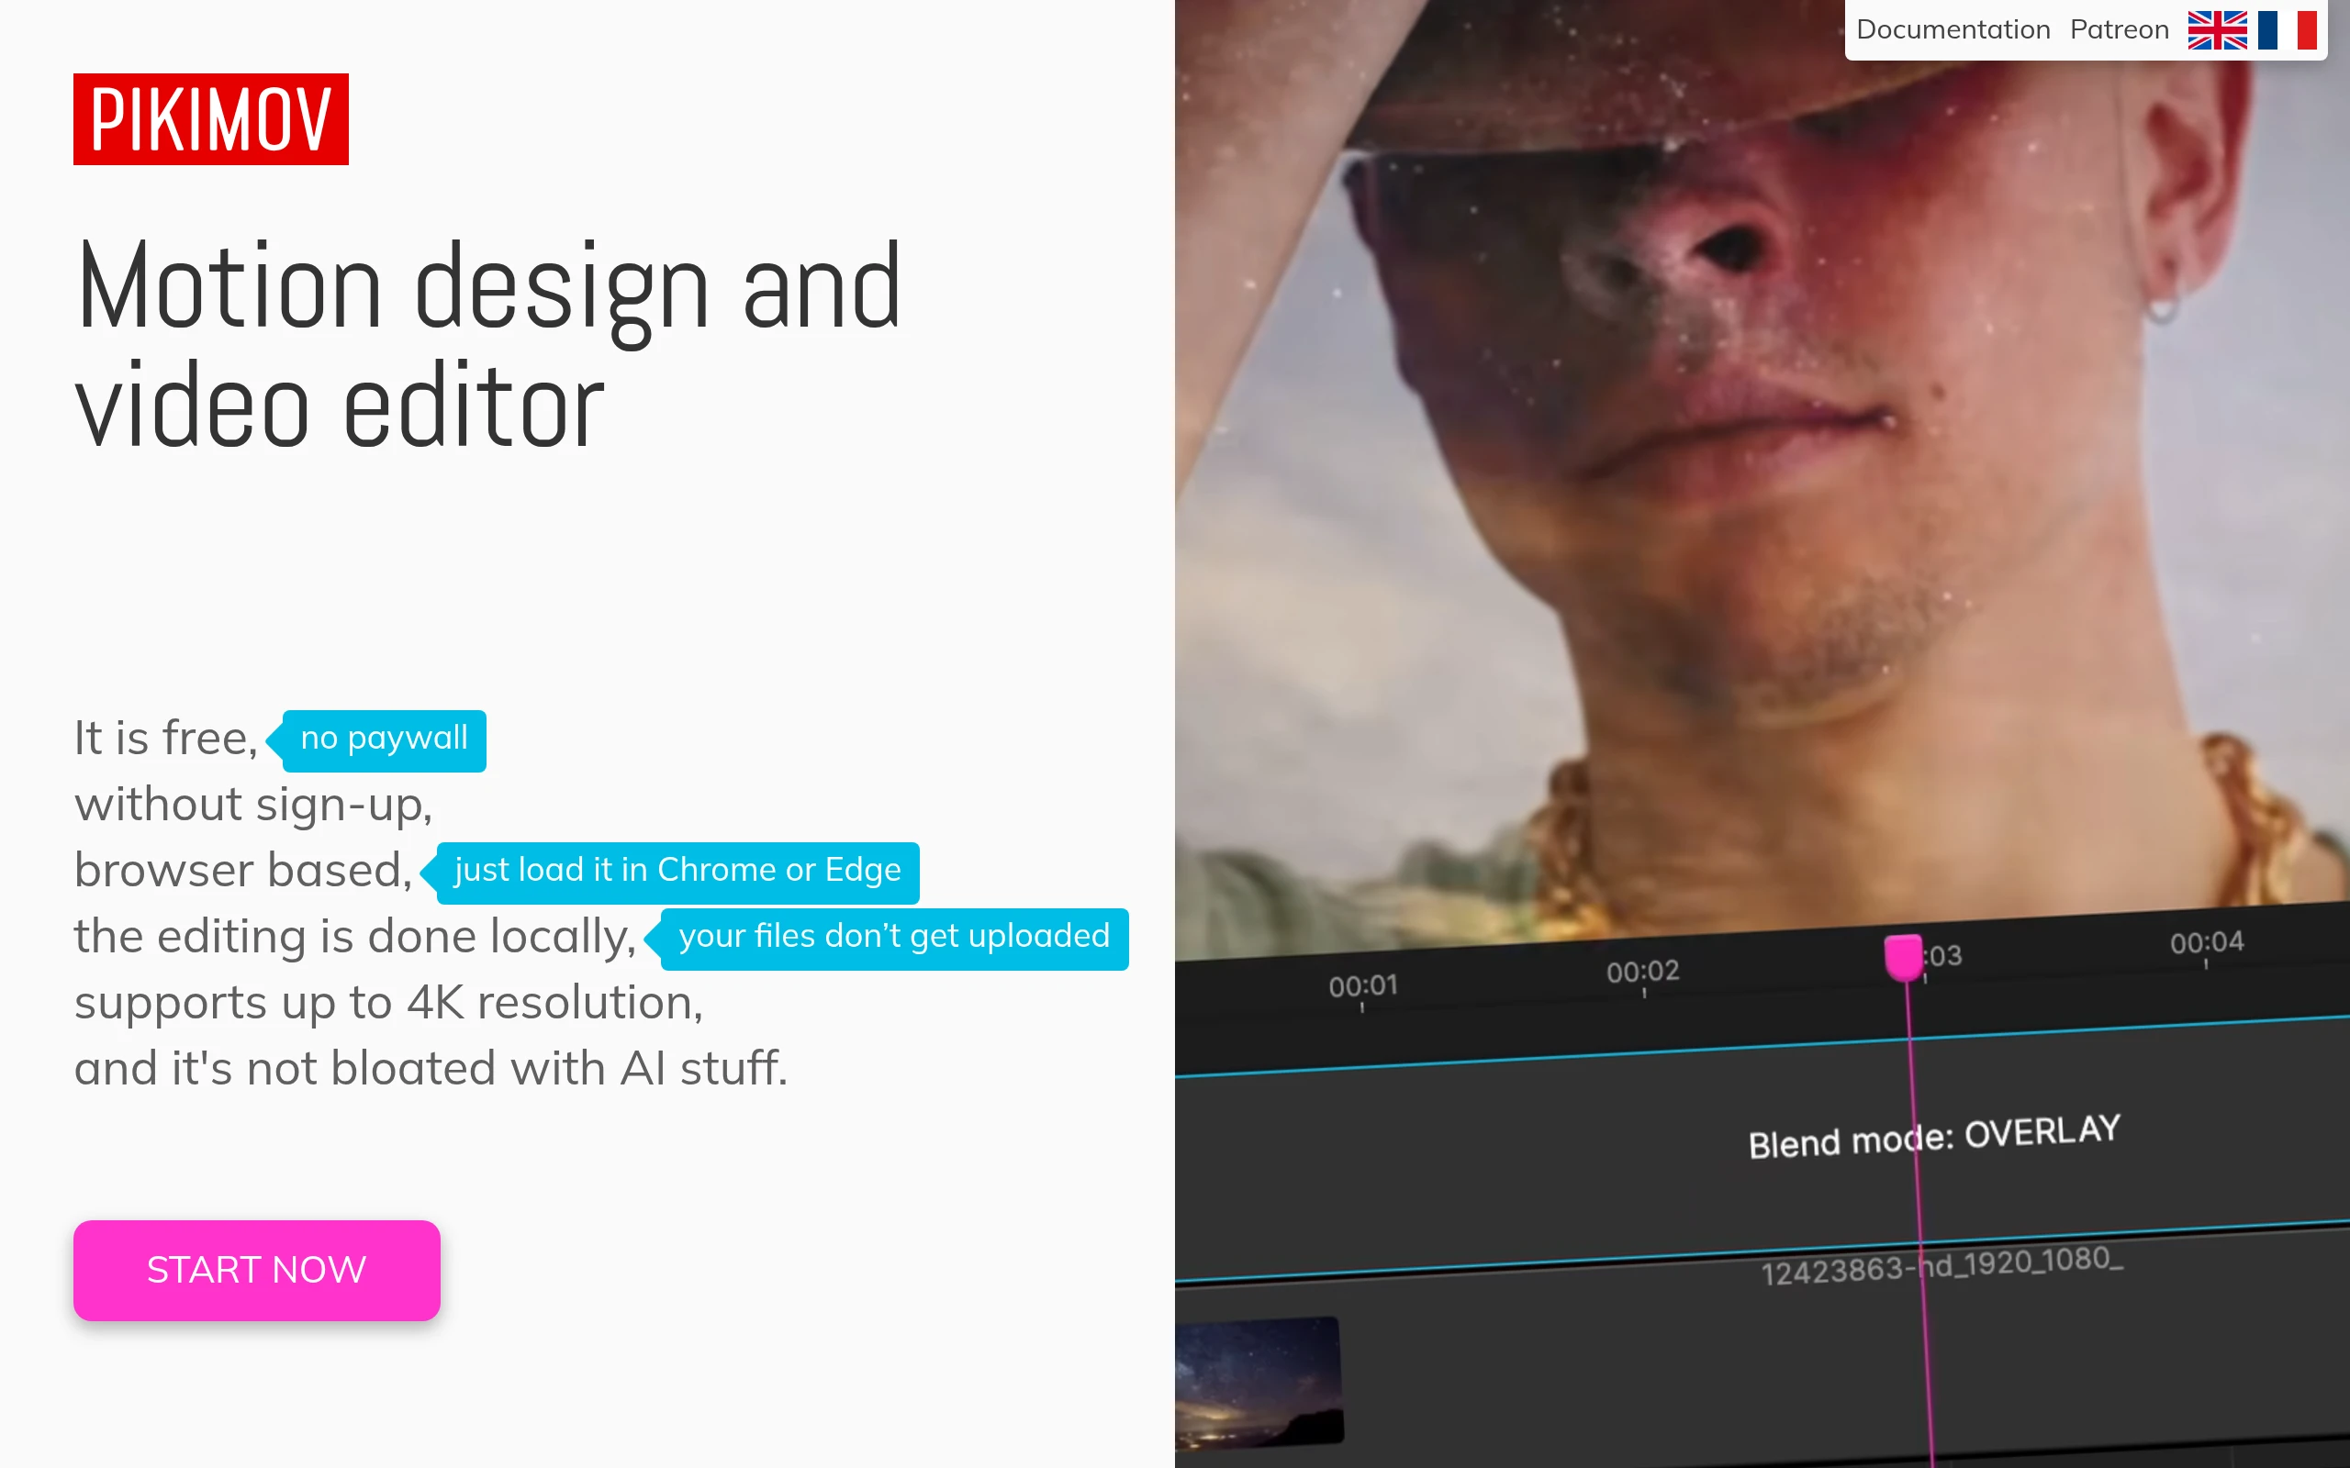This screenshot has width=2350, height=1468.
Task: Click the 00:04 mark on the timeline ruler
Action: point(2206,941)
